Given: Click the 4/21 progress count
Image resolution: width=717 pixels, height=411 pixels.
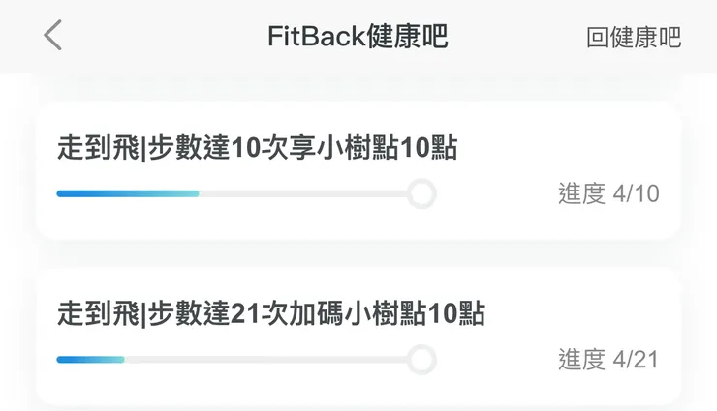Looking at the screenshot, I should [637, 360].
